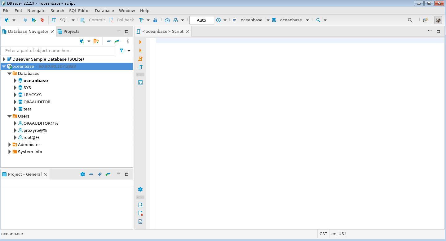Open the SQL console terminal icon

coord(140,83)
